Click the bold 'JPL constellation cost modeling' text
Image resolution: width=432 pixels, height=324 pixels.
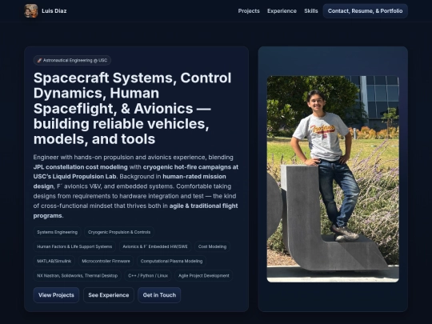(x=81, y=167)
